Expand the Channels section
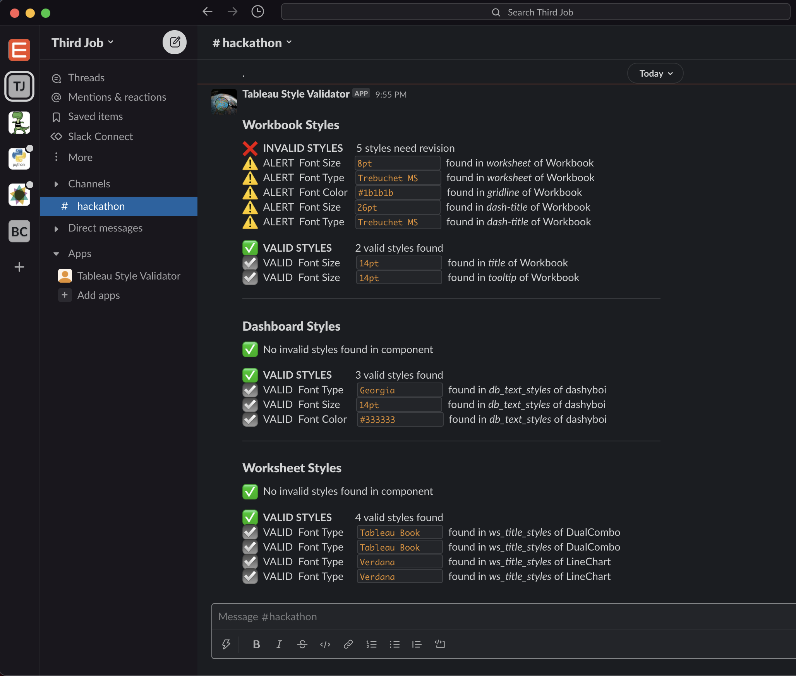The width and height of the screenshot is (796, 676). (57, 184)
